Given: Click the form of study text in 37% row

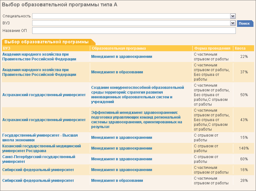Looking at the screenshot, I should tap(212, 72).
